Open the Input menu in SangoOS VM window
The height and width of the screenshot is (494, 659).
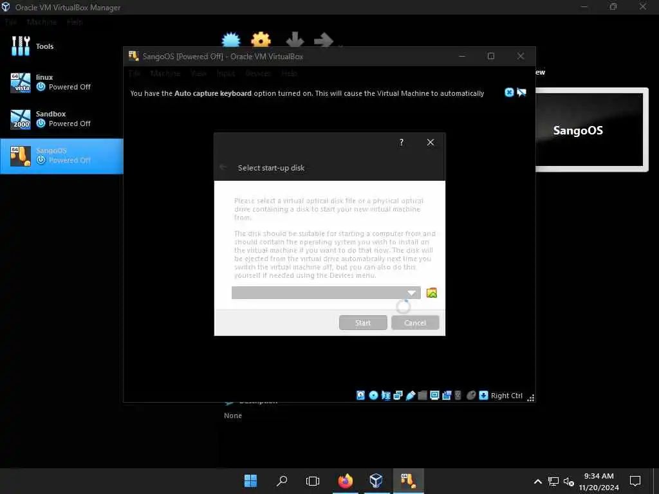[226, 73]
